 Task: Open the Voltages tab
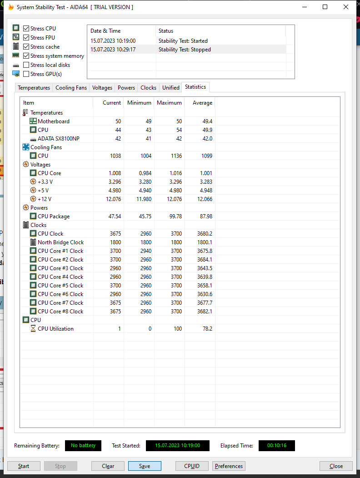click(102, 88)
